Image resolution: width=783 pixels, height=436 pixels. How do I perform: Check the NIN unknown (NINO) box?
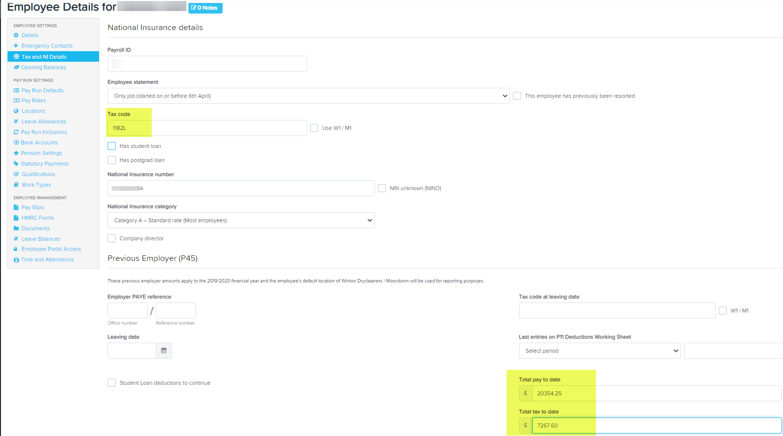[x=381, y=188]
